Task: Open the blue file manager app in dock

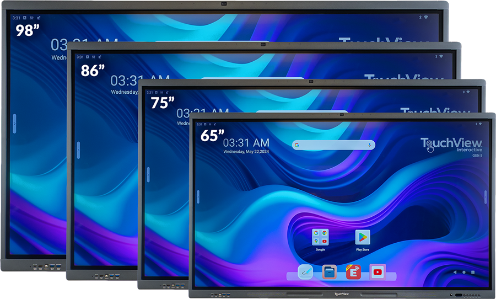Action: pyautogui.click(x=330, y=272)
